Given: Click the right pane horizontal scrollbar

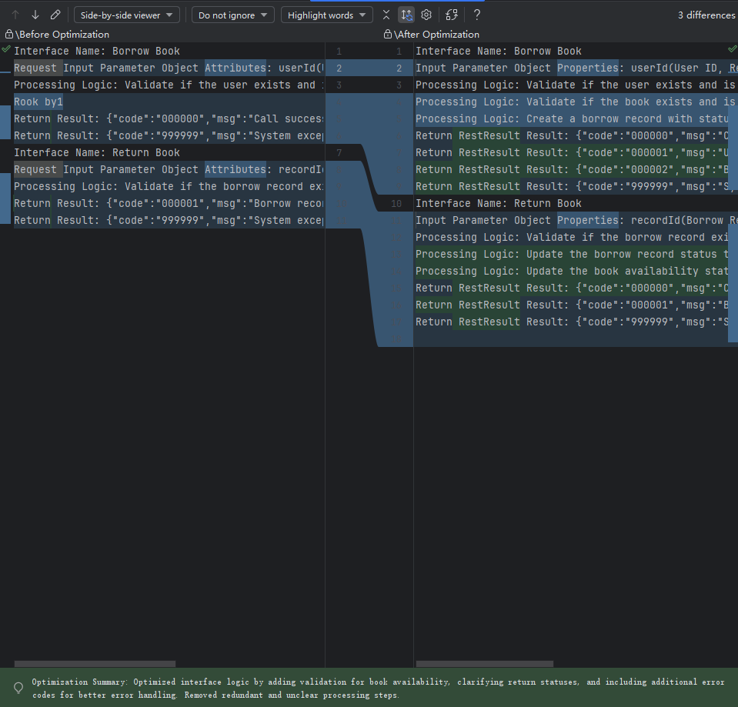Looking at the screenshot, I should 484,663.
